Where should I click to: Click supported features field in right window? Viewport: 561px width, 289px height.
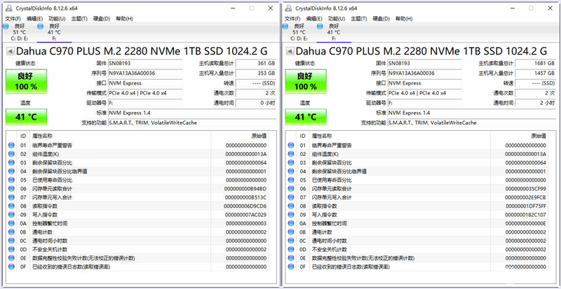pos(472,122)
